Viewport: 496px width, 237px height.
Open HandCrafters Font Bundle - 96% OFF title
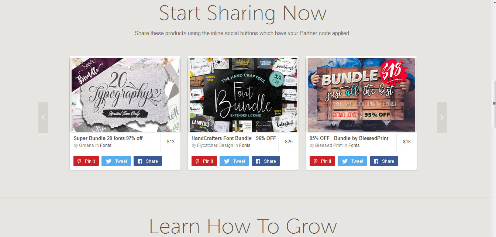point(234,138)
